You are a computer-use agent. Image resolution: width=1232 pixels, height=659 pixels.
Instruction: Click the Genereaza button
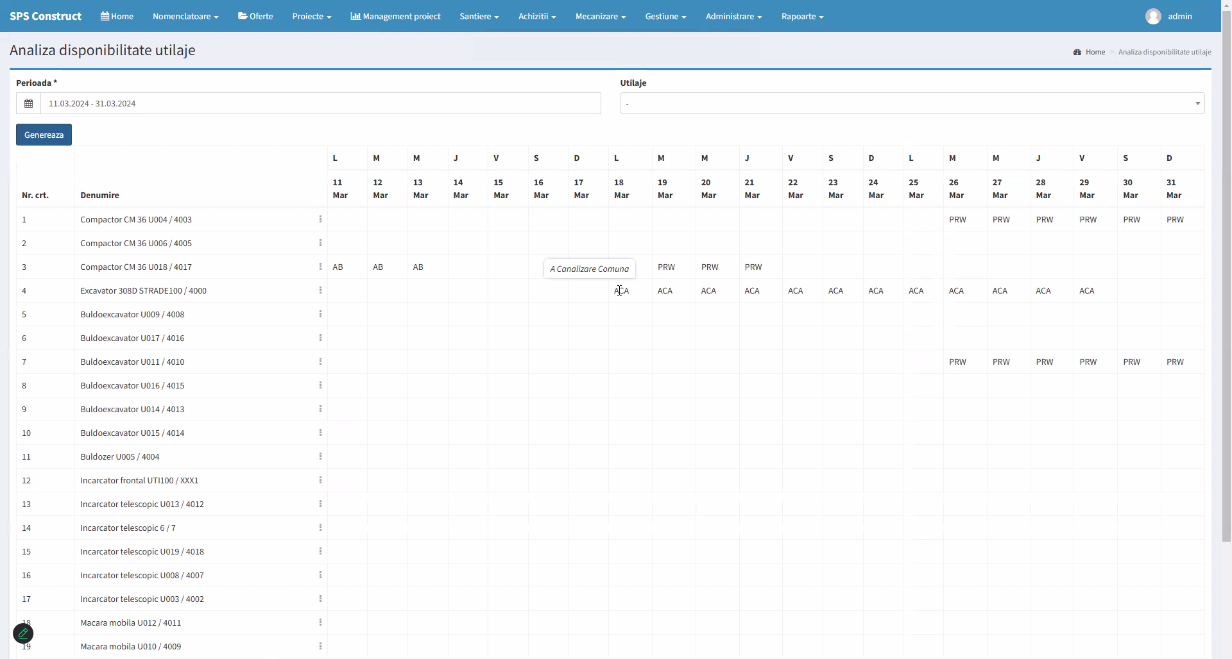point(44,135)
